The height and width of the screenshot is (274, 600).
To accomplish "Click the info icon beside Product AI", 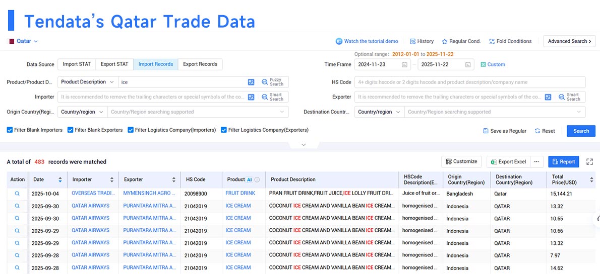I will [257, 179].
